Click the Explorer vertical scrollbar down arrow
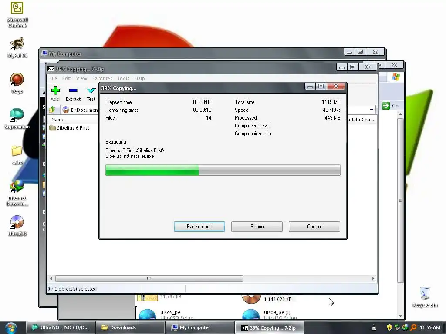The height and width of the screenshot is (334, 446). [x=401, y=316]
